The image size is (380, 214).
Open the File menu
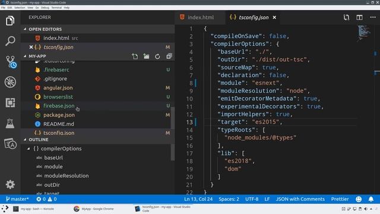tap(3, 8)
